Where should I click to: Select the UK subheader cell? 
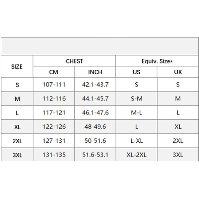click(178, 72)
